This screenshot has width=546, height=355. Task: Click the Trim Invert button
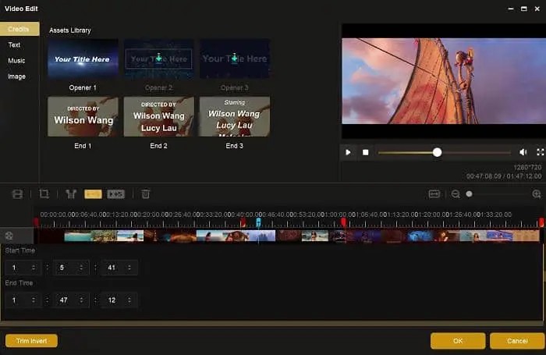[32, 341]
